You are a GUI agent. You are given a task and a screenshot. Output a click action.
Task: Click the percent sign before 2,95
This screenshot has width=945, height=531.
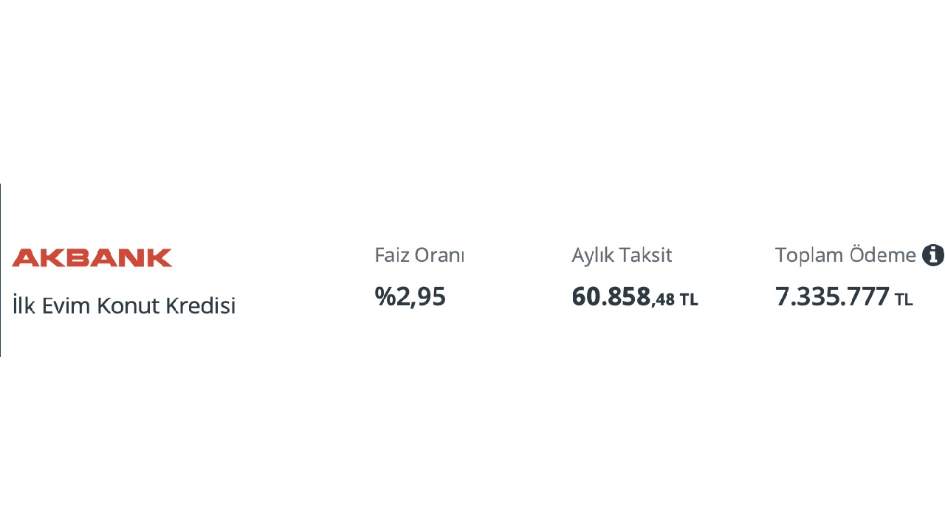pos(384,296)
